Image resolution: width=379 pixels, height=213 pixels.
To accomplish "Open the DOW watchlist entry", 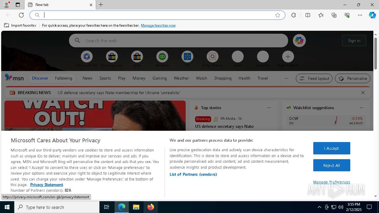I will pyautogui.click(x=326, y=120).
